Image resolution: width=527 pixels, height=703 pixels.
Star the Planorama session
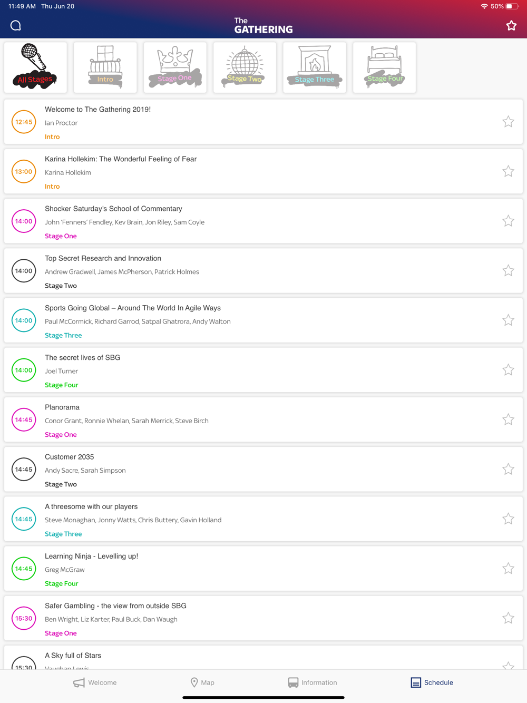(508, 419)
